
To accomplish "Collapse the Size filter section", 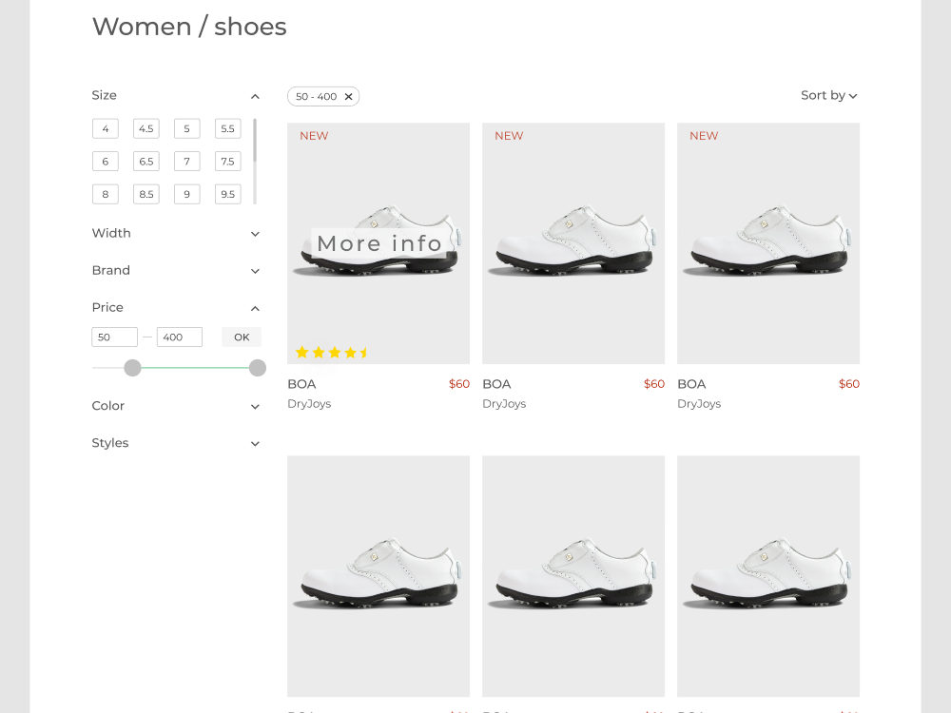I will click(x=255, y=96).
